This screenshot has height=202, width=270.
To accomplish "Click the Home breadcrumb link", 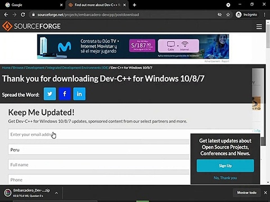I will 6,68.
